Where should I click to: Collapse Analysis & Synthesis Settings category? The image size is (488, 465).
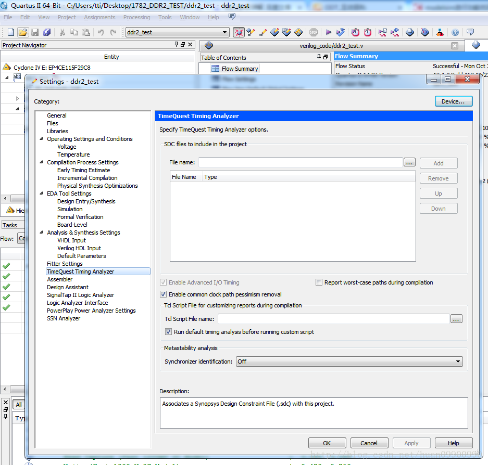41,232
